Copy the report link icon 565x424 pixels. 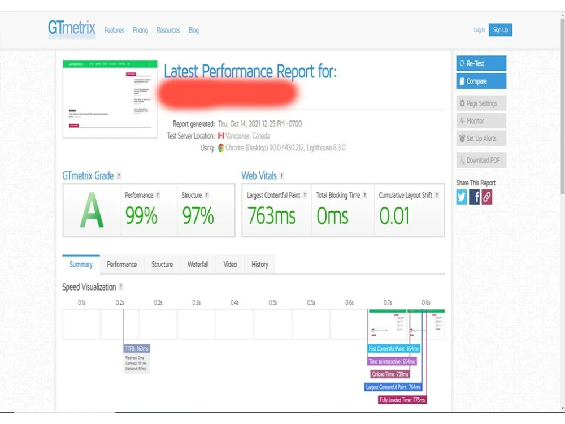click(487, 197)
